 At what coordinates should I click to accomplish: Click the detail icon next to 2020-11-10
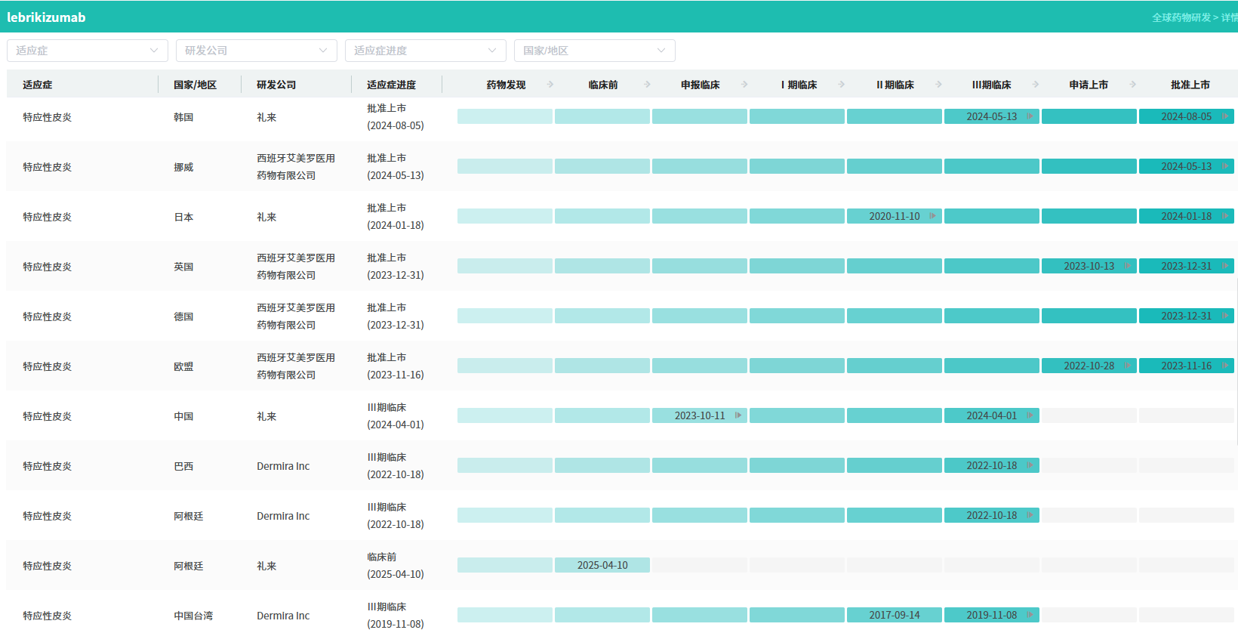pyautogui.click(x=932, y=216)
